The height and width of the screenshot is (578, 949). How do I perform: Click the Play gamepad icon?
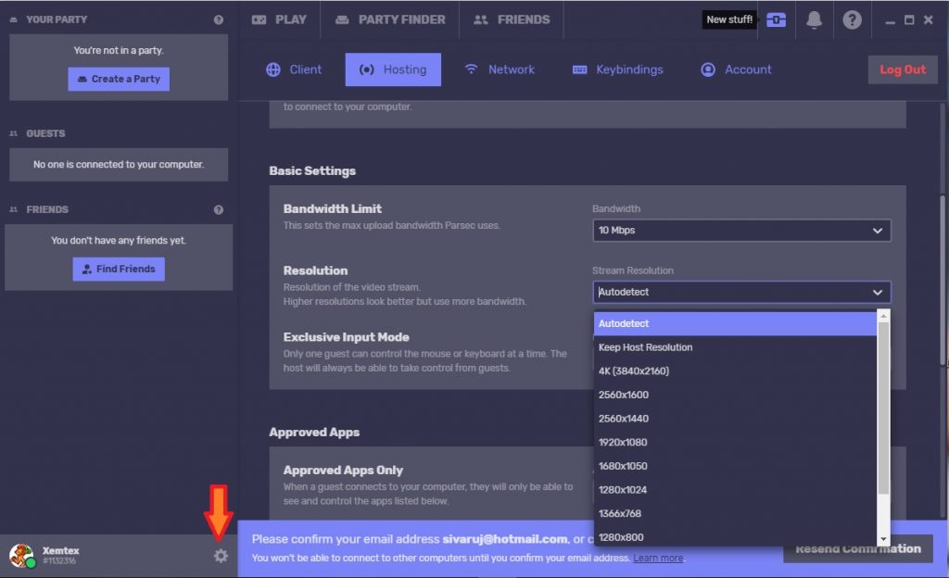coord(259,20)
